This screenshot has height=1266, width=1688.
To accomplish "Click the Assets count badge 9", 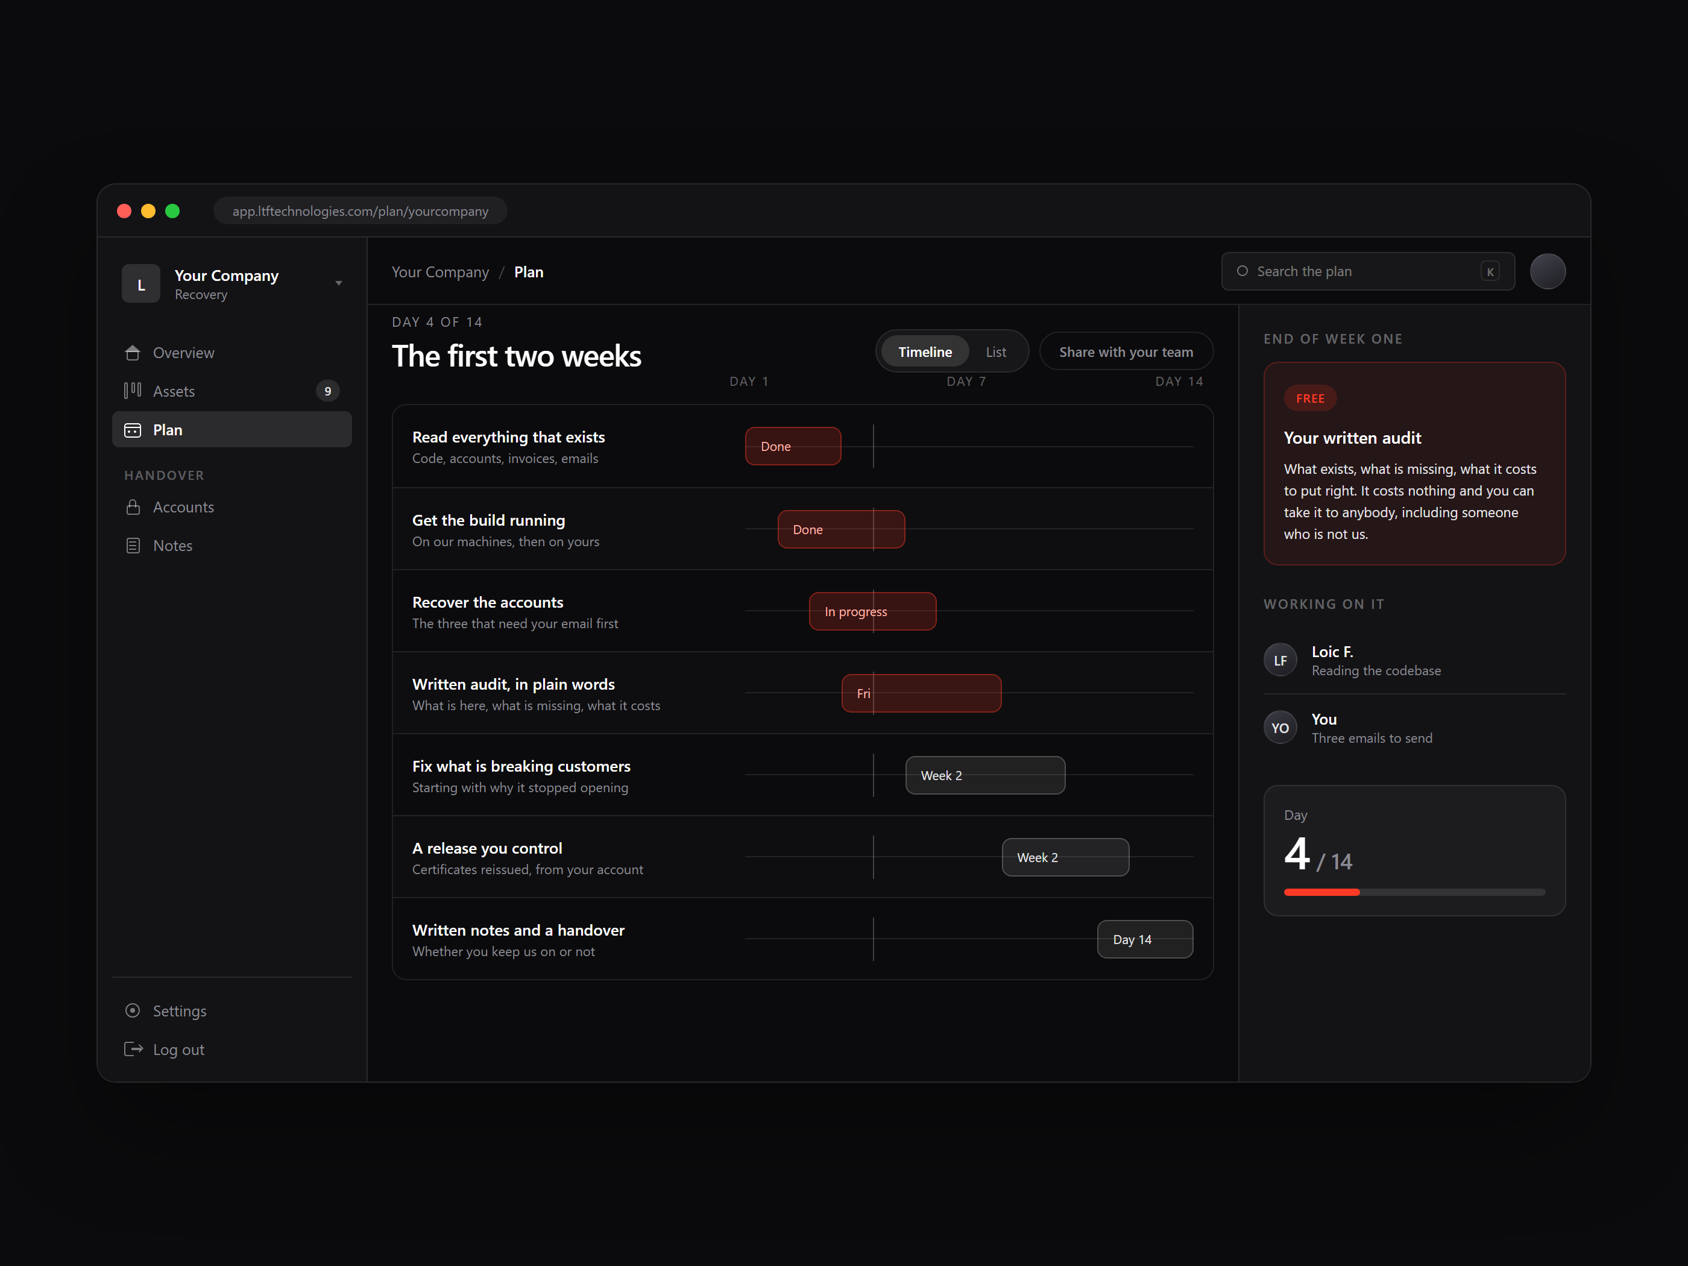I will pos(327,391).
